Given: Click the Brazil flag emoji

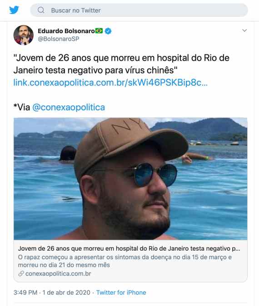Looking at the screenshot, I should point(99,31).
